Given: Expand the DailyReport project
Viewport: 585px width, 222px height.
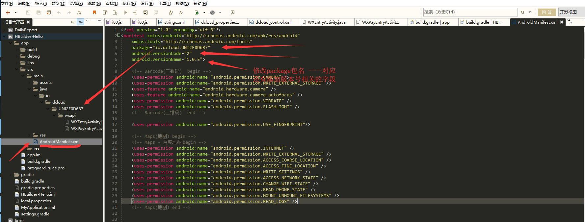Looking at the screenshot, I should click(4, 30).
